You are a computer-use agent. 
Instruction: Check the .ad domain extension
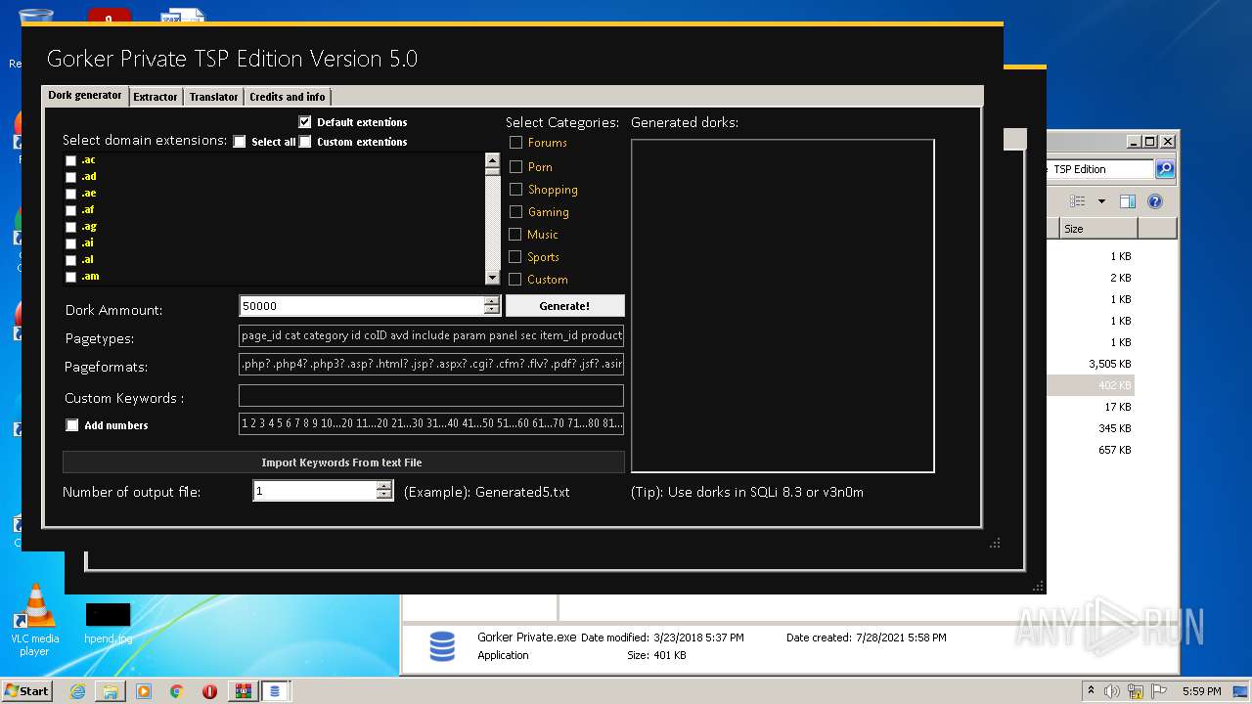(x=70, y=177)
